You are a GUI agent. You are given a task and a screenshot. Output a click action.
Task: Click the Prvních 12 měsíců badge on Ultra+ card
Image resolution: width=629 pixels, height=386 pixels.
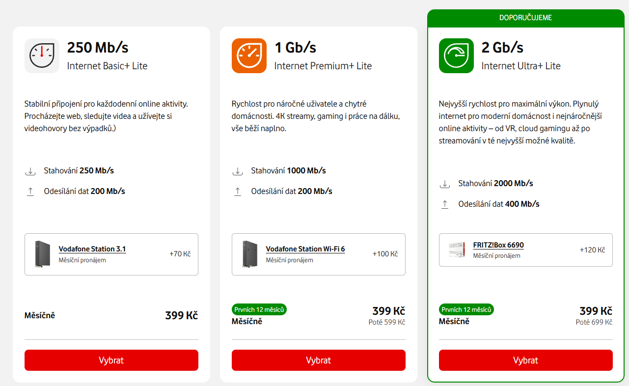click(466, 309)
